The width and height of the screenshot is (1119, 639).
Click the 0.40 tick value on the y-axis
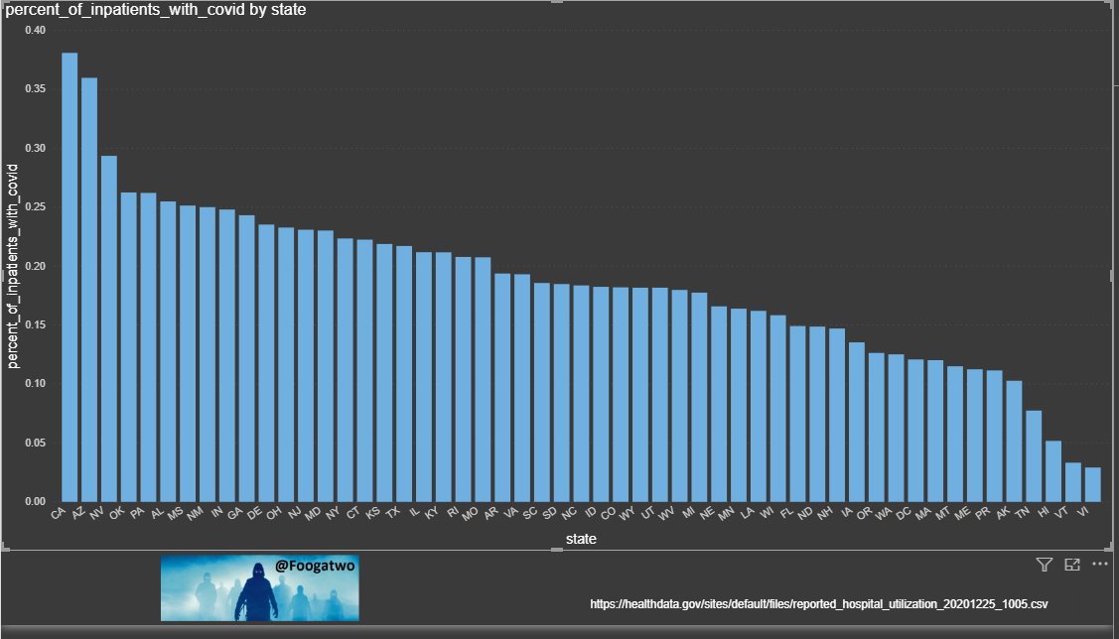[34, 30]
